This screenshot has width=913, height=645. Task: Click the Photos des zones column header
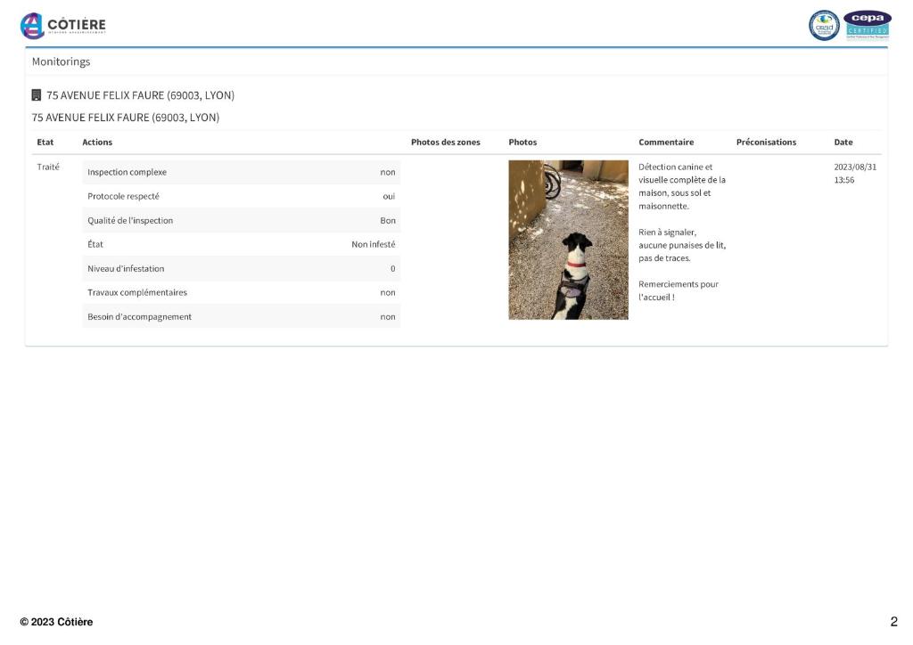pyautogui.click(x=445, y=143)
